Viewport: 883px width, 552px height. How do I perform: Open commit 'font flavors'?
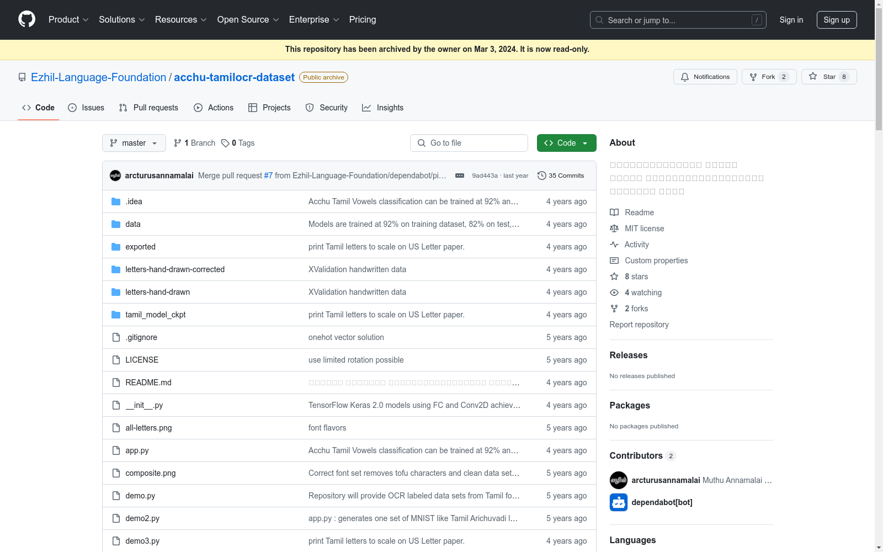pyautogui.click(x=327, y=428)
